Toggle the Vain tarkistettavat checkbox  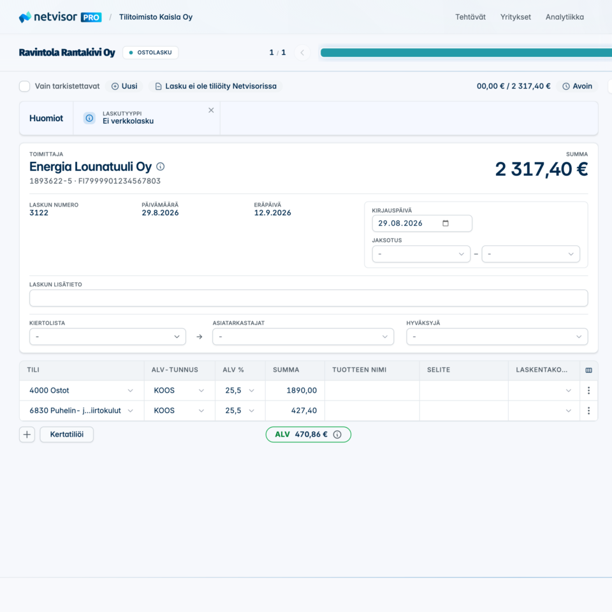click(x=25, y=86)
